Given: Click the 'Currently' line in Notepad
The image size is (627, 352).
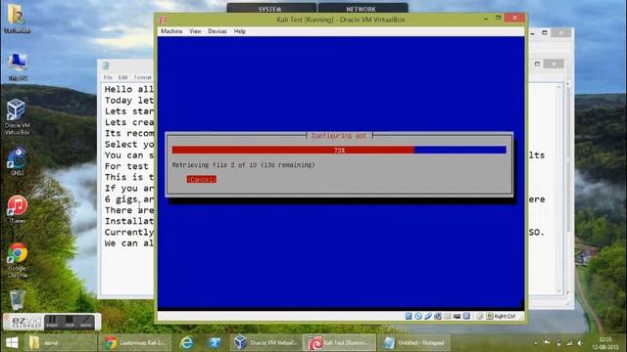Looking at the screenshot, I should [128, 233].
